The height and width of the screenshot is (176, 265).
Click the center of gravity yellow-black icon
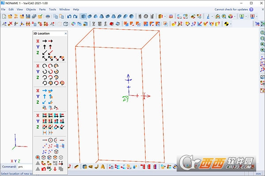click(226, 24)
